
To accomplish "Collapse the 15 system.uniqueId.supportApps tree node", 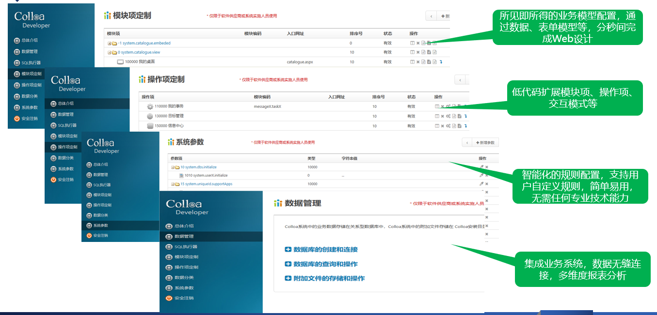I will coord(172,184).
